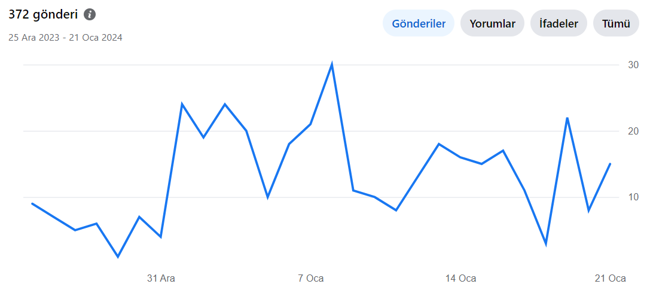Click the lowest point of the chart line
Viewport: 647px width, 296px height.
[x=118, y=257]
